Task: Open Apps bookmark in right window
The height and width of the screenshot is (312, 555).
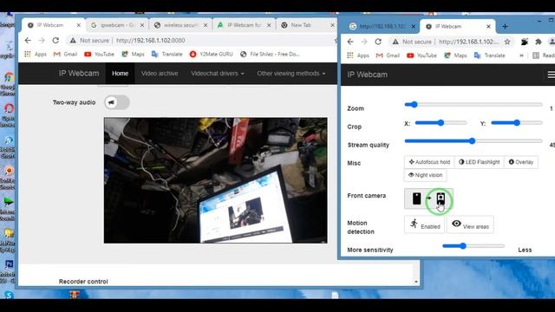Action: point(358,55)
